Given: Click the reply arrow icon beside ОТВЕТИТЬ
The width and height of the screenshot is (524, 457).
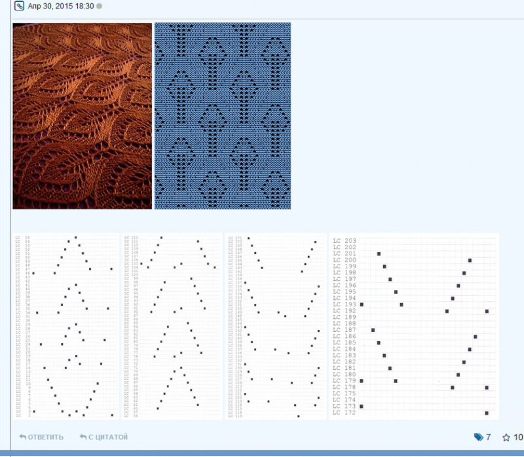Looking at the screenshot, I should pos(23,437).
